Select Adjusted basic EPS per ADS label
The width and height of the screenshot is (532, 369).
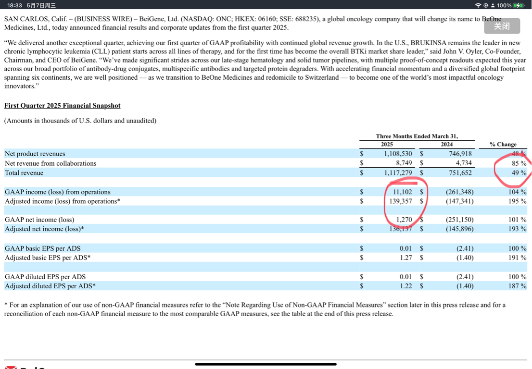pyautogui.click(x=48, y=258)
